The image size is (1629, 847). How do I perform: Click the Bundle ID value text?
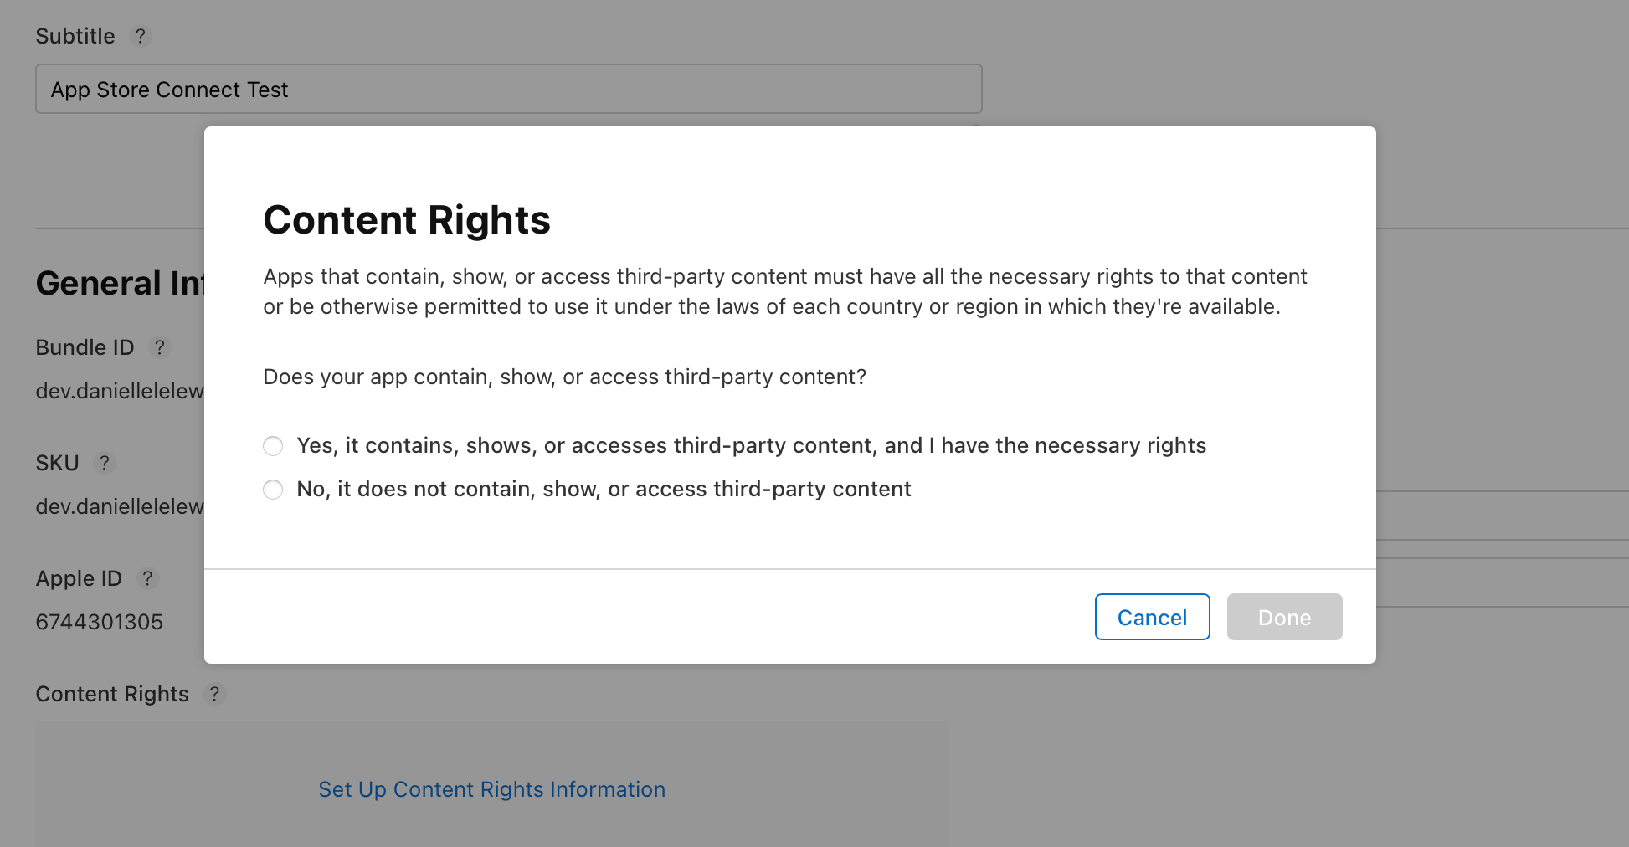119,391
